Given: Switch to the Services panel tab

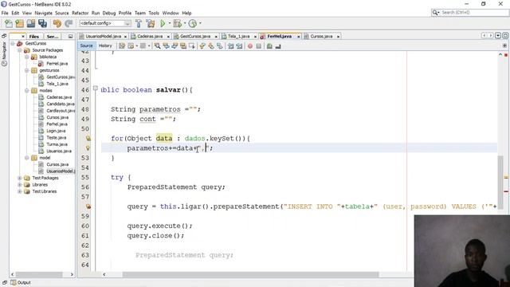Looking at the screenshot, I should 53,37.
